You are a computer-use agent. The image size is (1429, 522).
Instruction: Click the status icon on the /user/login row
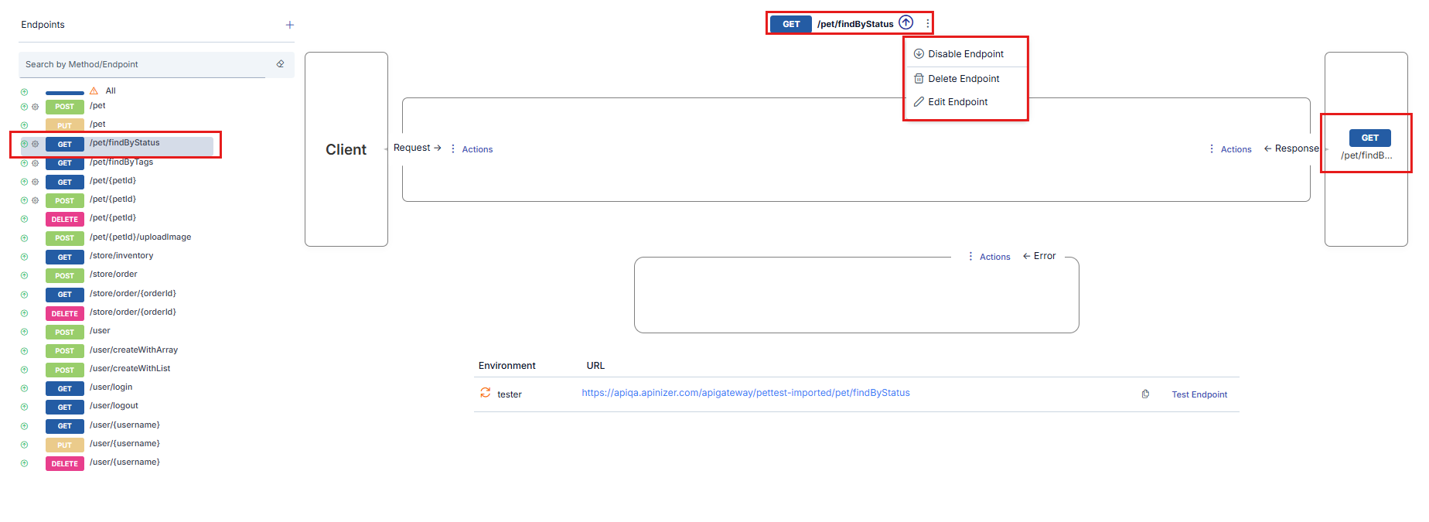(24, 388)
